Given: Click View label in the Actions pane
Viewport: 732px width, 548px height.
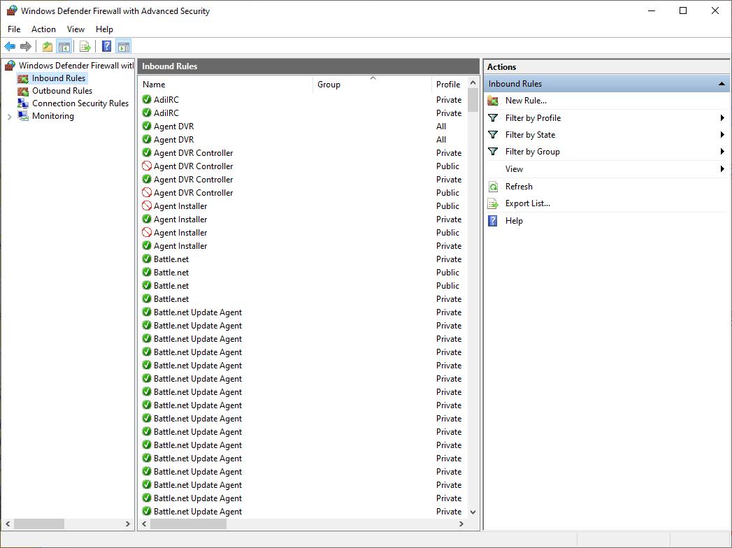Looking at the screenshot, I should pos(514,169).
